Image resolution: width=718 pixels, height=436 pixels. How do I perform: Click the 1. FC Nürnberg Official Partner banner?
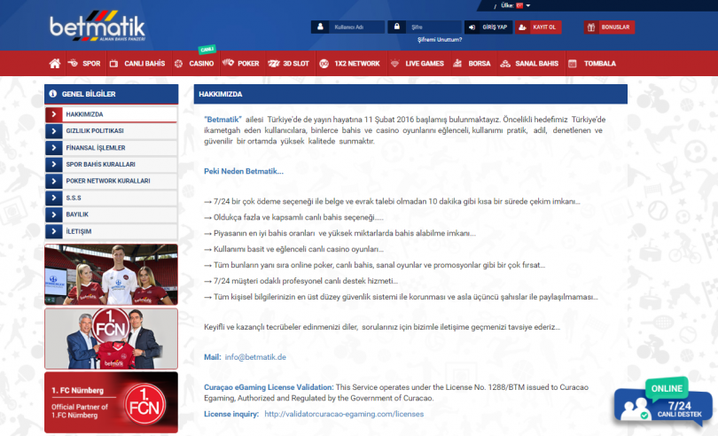tap(112, 402)
